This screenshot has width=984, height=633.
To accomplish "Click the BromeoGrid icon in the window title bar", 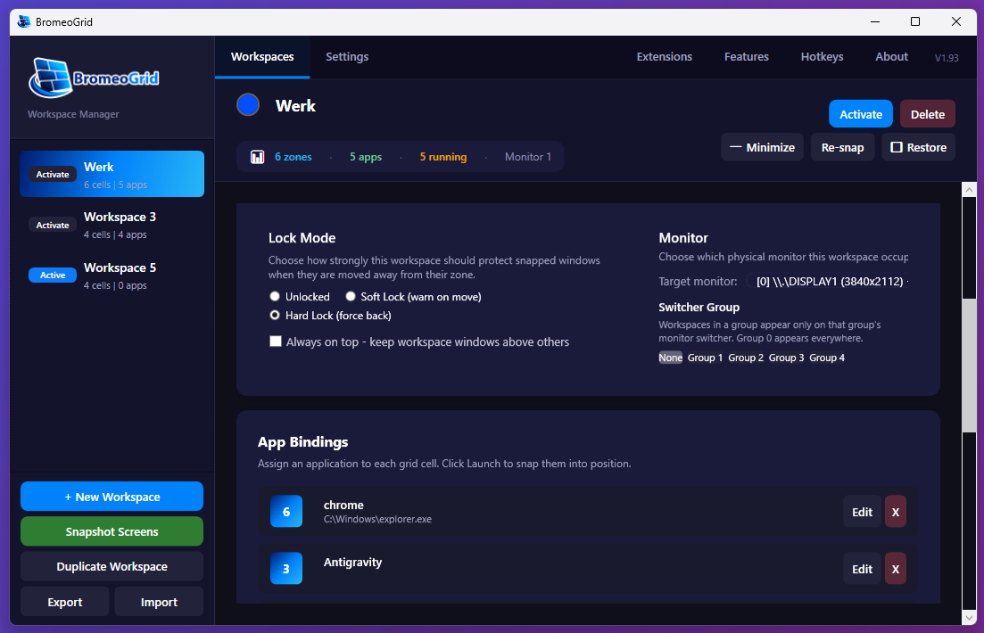I will 22,21.
